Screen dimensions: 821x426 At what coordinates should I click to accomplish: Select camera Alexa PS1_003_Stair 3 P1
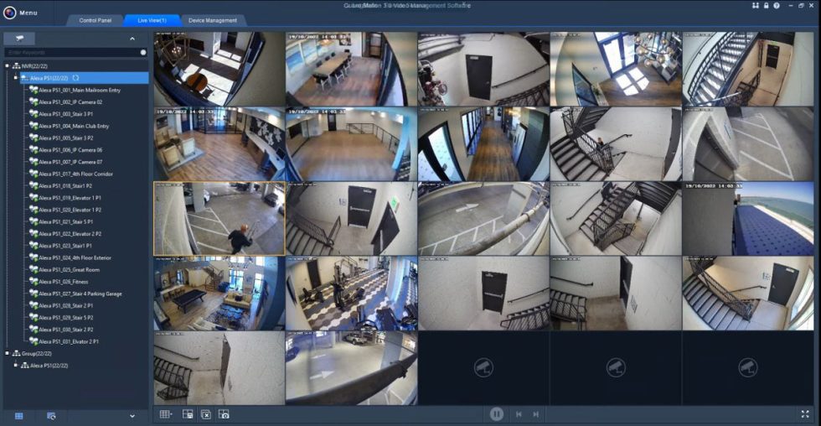click(66, 114)
